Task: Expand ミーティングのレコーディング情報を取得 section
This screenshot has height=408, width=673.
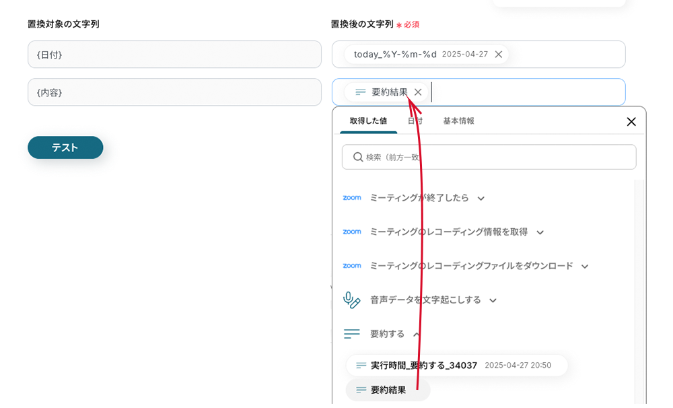Action: [540, 232]
